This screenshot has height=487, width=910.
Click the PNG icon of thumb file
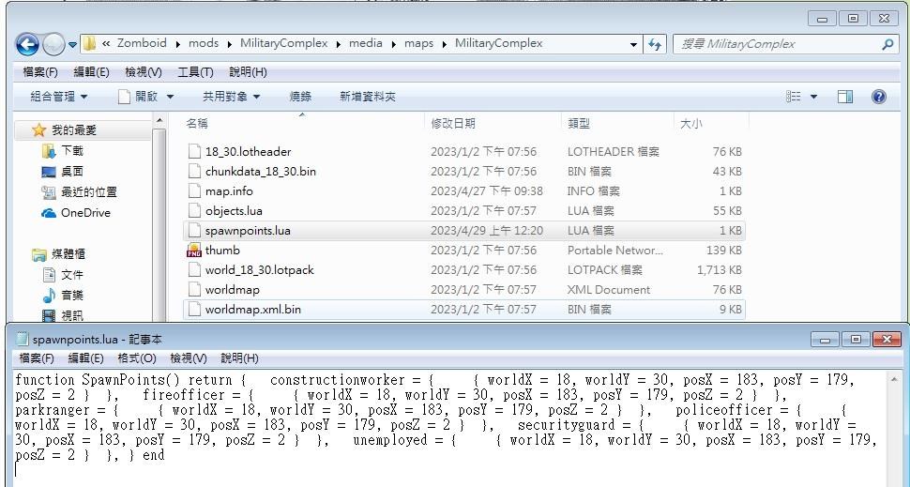pyautogui.click(x=194, y=251)
